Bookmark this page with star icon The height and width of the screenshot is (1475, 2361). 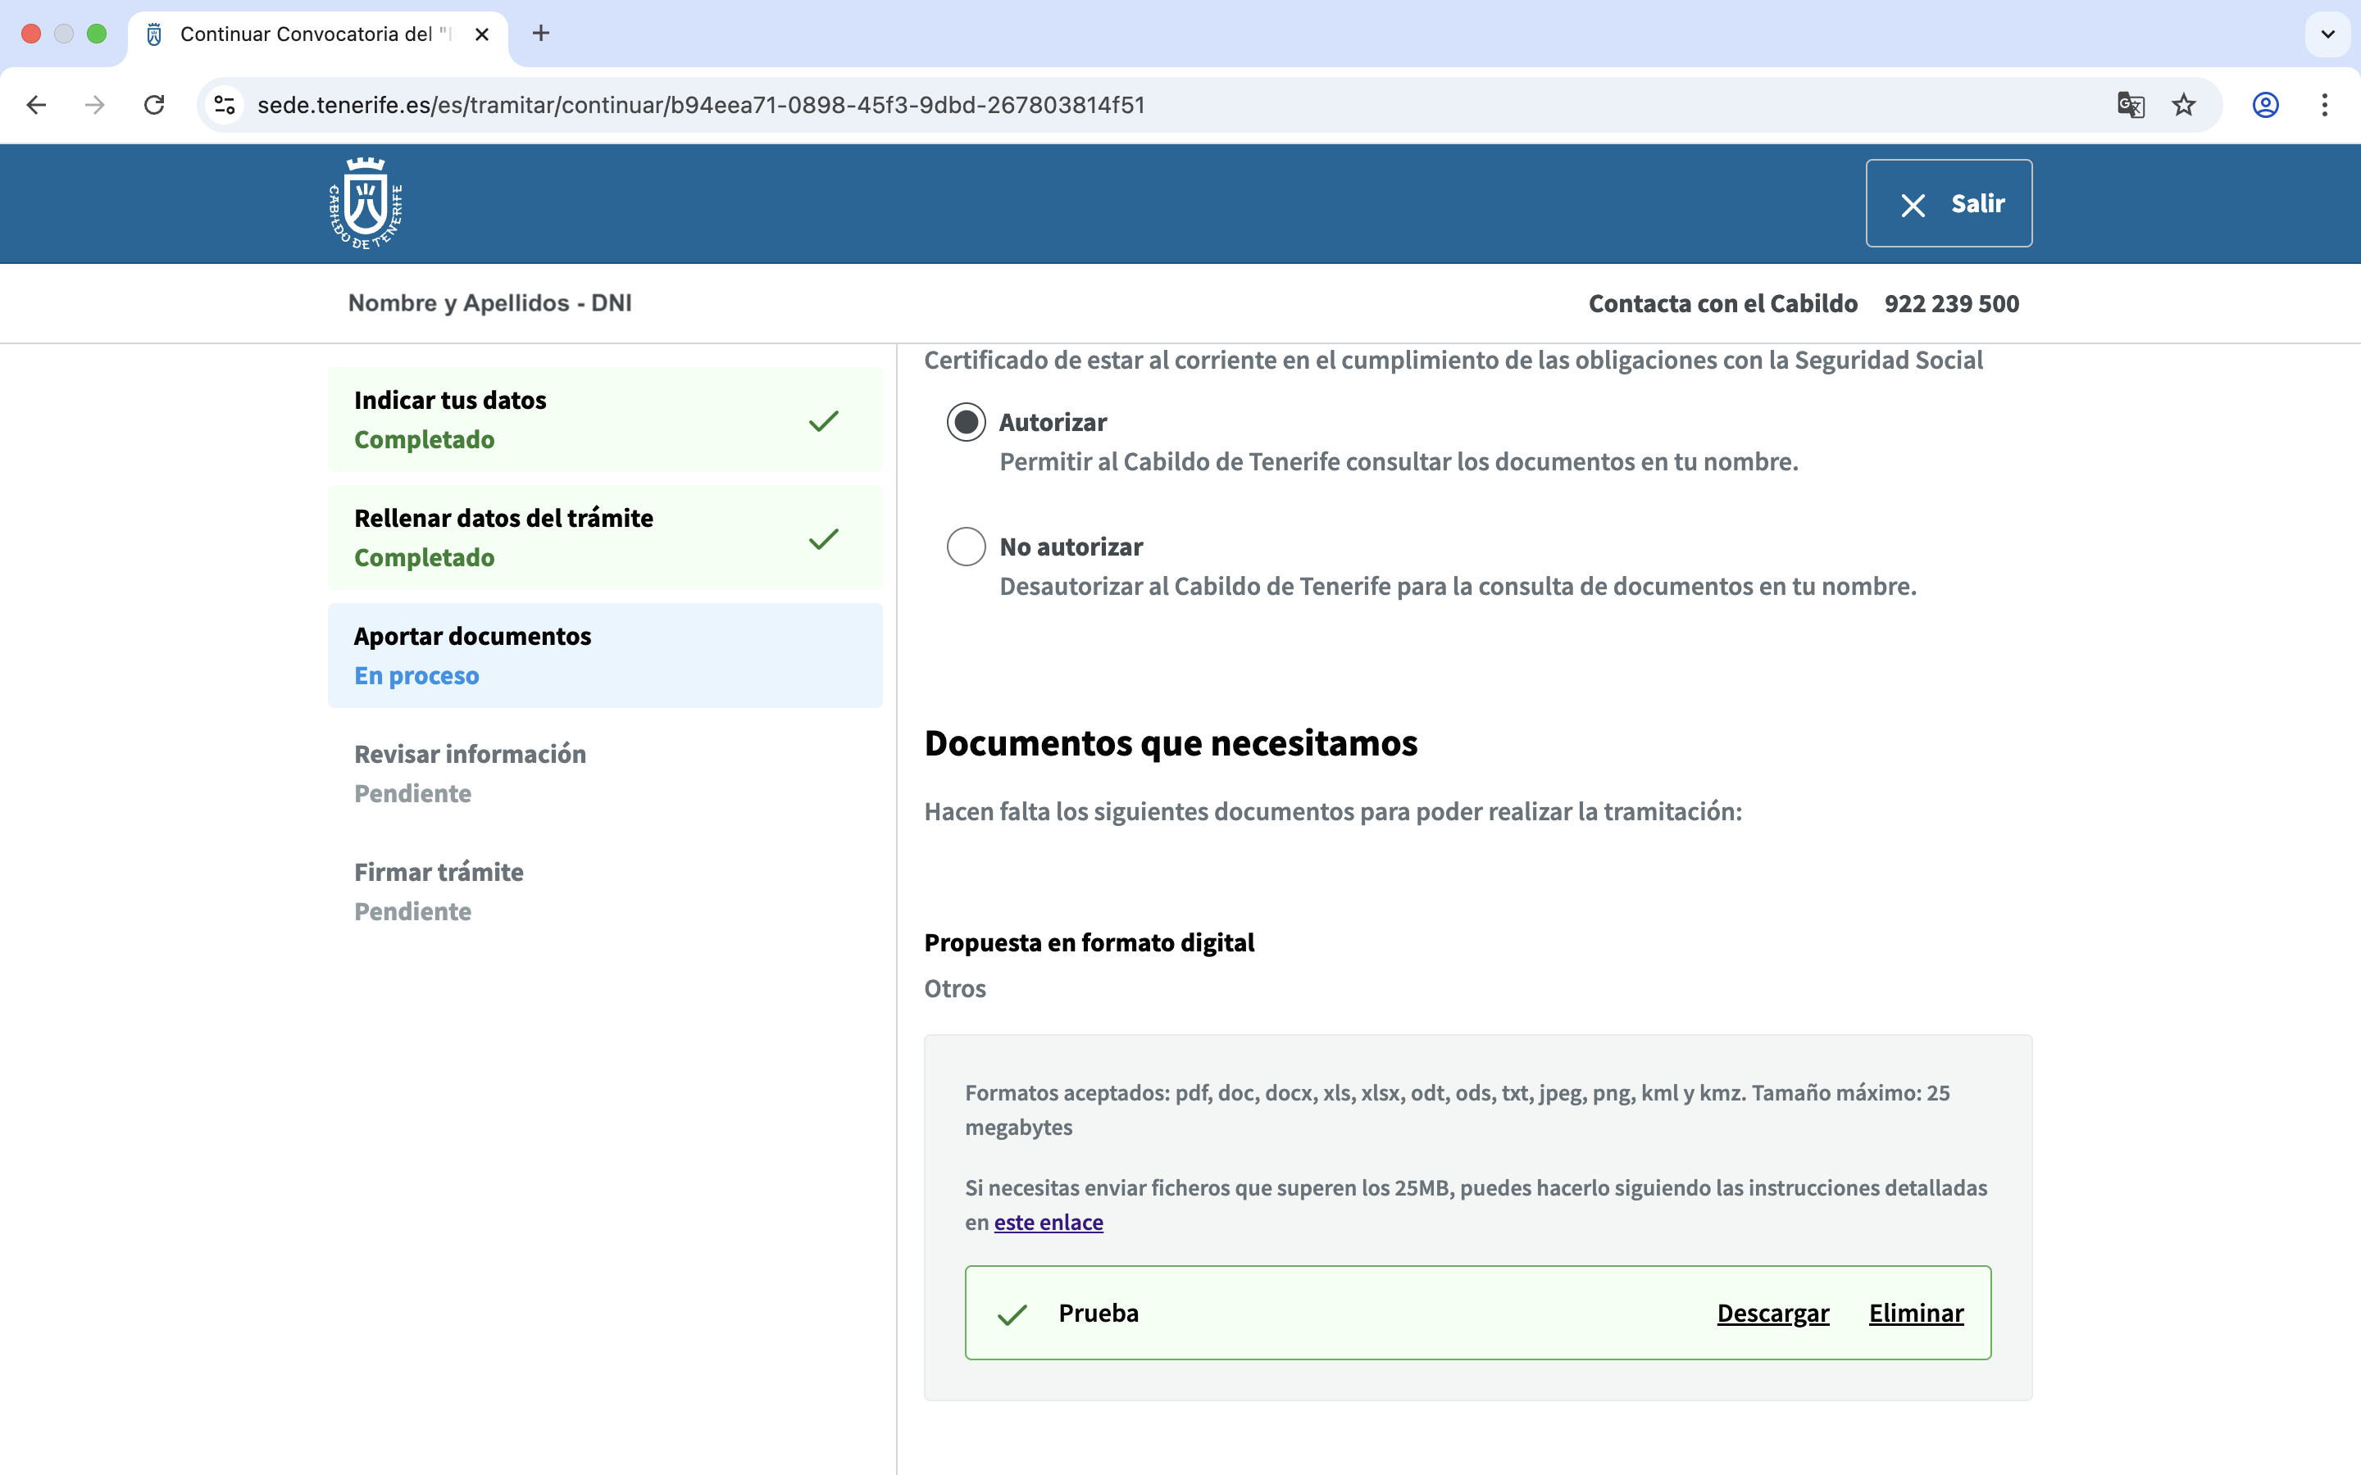tap(2183, 106)
